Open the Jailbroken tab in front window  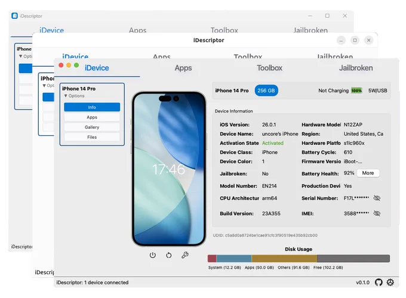click(356, 68)
